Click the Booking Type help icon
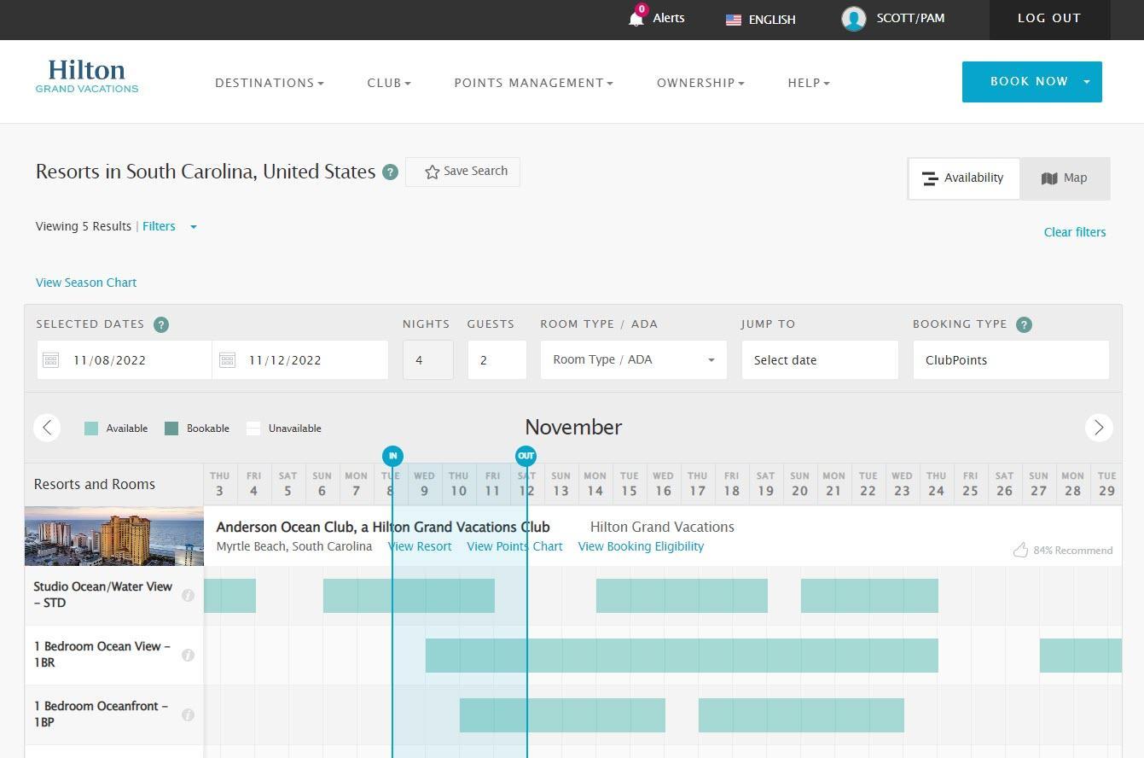Viewport: 1144px width, 758px height. (x=1025, y=324)
